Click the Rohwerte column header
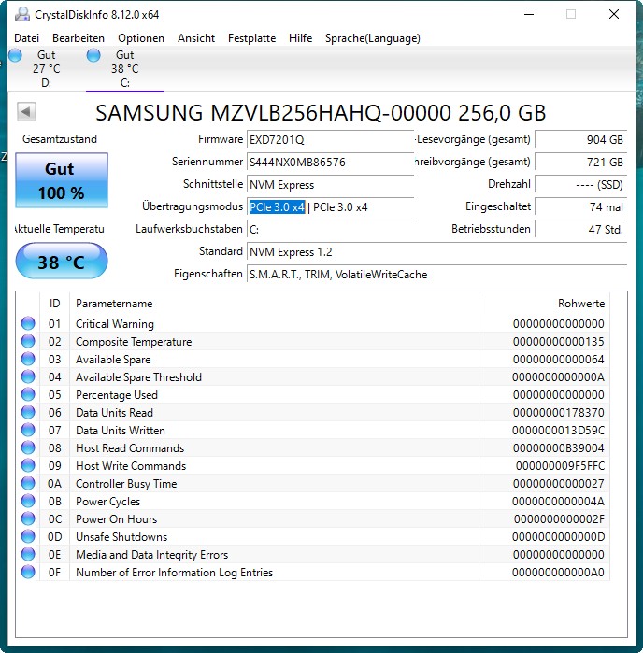Screen dimensions: 643x653 545,304
